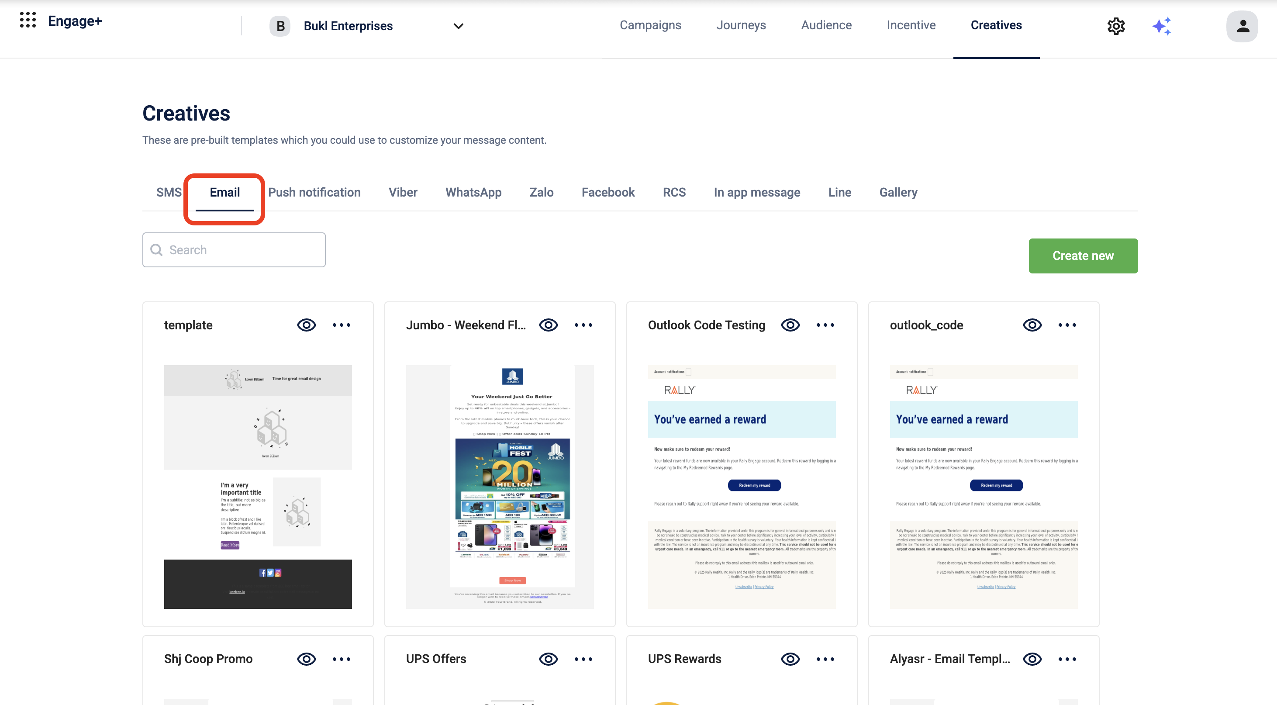Open the app launcher grid icon
Viewport: 1277px width, 705px height.
(28, 21)
